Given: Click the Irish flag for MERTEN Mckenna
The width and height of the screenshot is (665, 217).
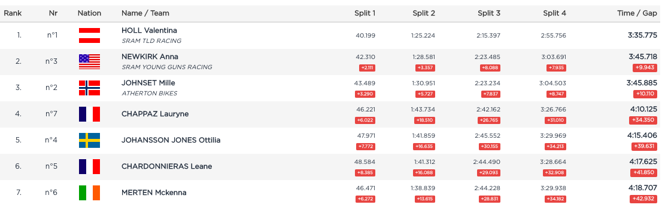Looking at the screenshot, I should point(90,193).
